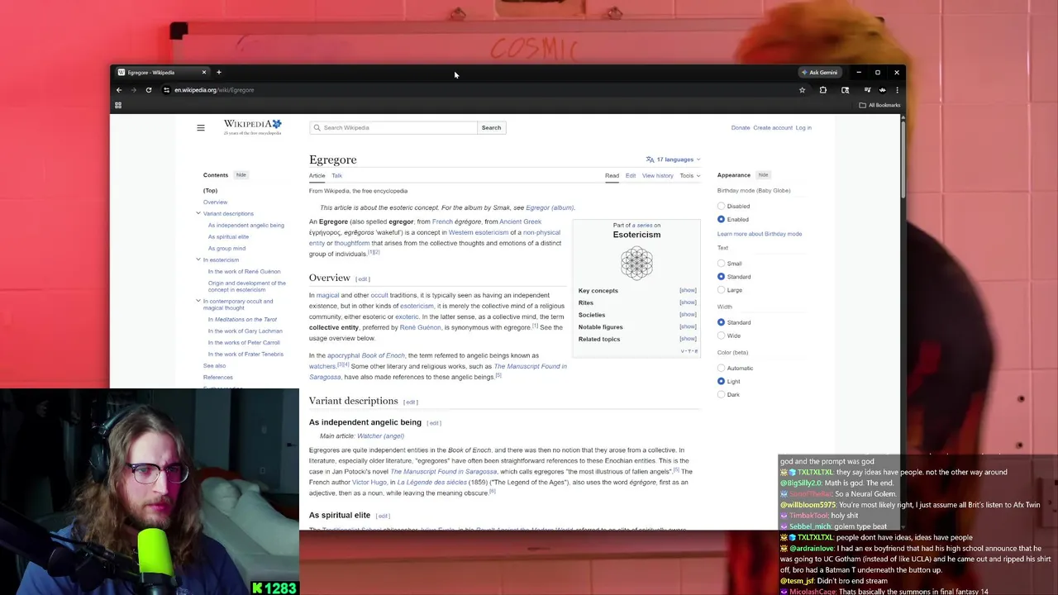This screenshot has height=595, width=1058.
Task: Select the Read tab
Action: (612, 175)
